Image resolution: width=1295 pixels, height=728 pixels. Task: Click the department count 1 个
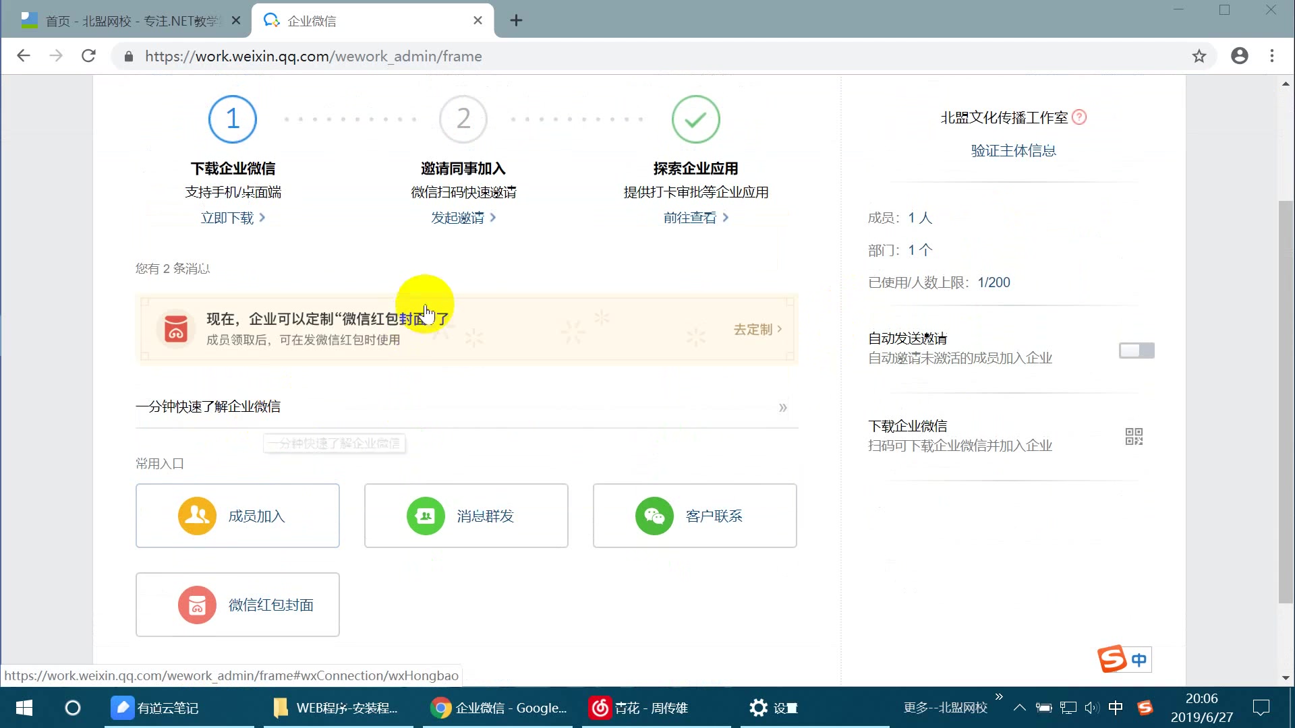tap(920, 250)
